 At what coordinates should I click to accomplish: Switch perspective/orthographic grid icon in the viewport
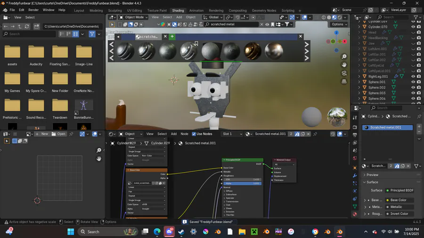click(x=344, y=81)
